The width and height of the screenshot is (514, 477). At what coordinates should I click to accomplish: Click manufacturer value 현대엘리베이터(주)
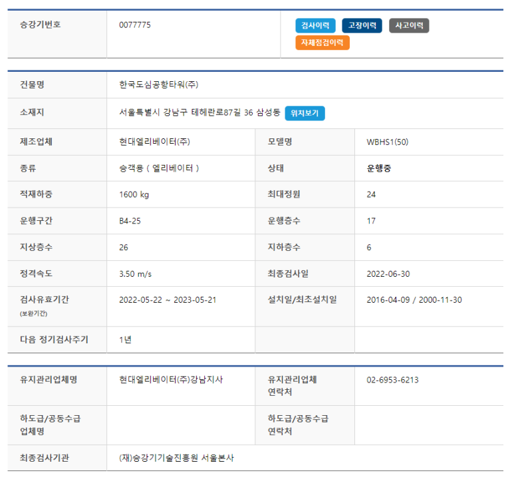(154, 142)
